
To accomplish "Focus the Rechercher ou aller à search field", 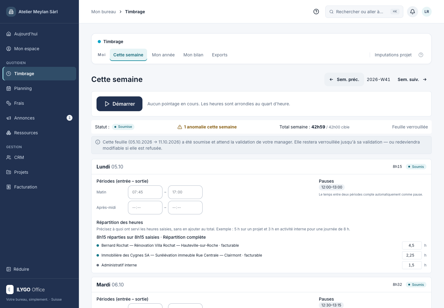I will point(364,12).
